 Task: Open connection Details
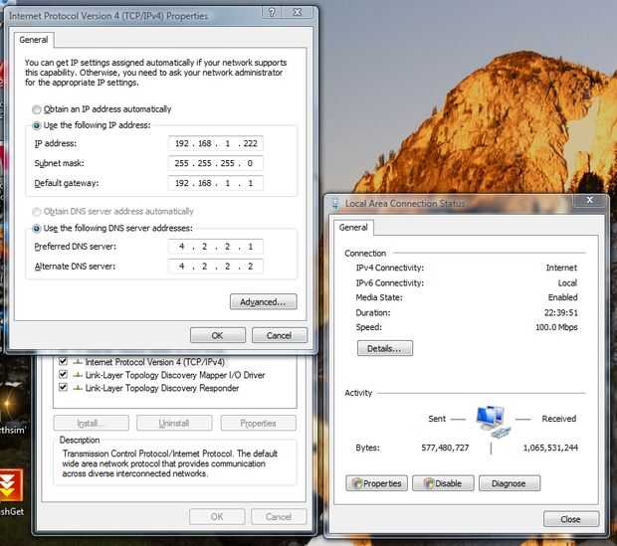click(x=385, y=348)
